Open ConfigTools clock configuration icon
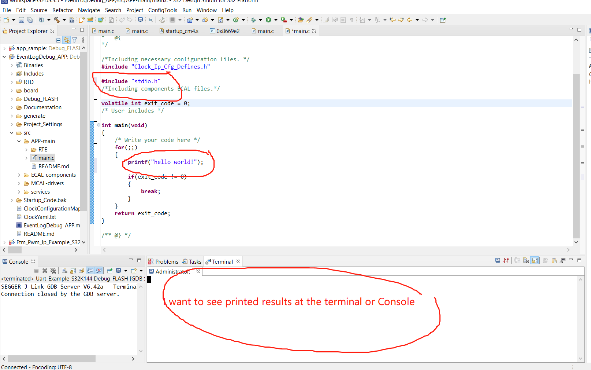 [41, 20]
